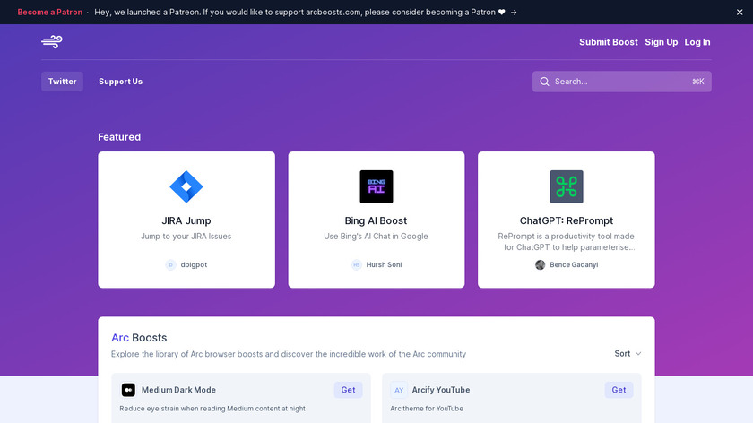The image size is (753, 423).
Task: Get the Medium Dark Mode boost
Action: pos(348,390)
